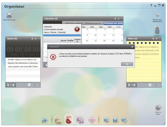The width and height of the screenshot is (167, 127).
Task: Collapse the Tâches panel header arrow
Action: (36, 39)
